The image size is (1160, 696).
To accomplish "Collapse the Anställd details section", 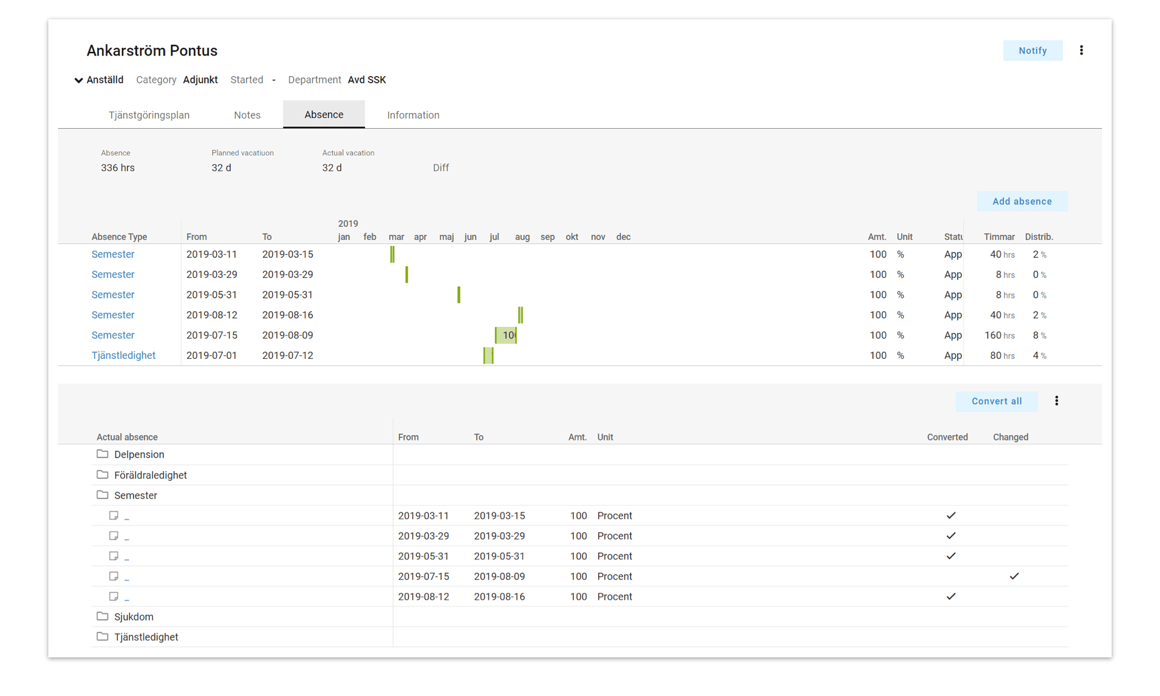I will pyautogui.click(x=79, y=80).
